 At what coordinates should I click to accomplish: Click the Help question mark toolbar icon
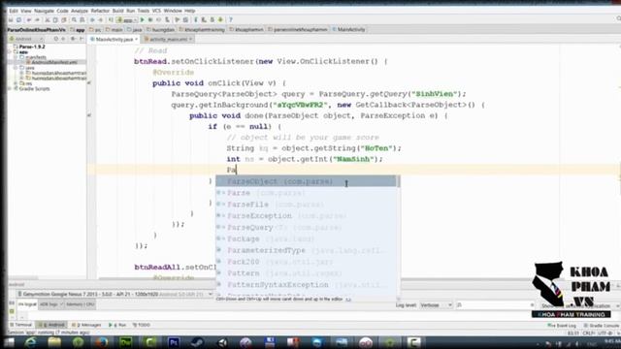(x=231, y=19)
